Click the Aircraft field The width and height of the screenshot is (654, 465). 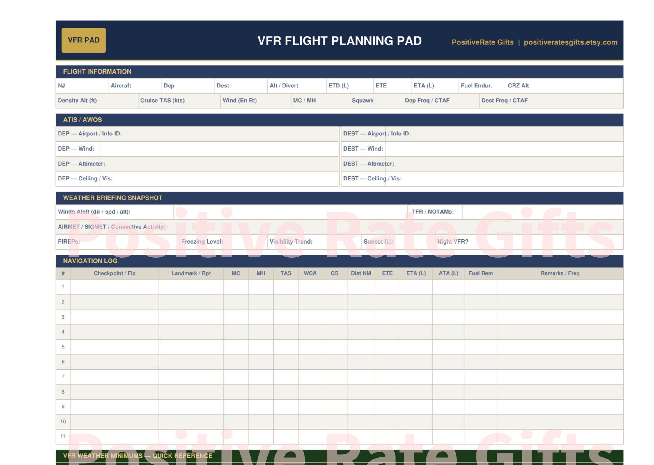(135, 86)
